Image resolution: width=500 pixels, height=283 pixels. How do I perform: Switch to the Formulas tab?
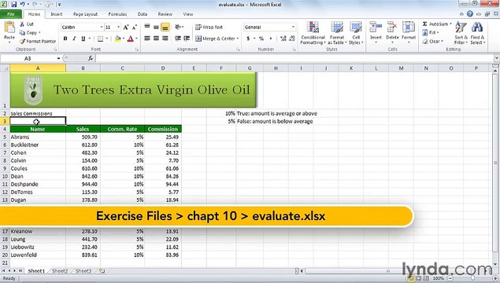(x=117, y=14)
